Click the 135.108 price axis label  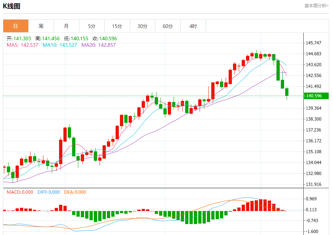tap(313, 152)
